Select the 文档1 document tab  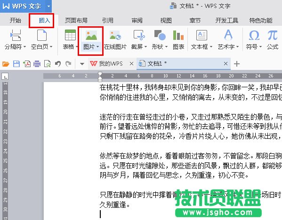[x=184, y=64]
